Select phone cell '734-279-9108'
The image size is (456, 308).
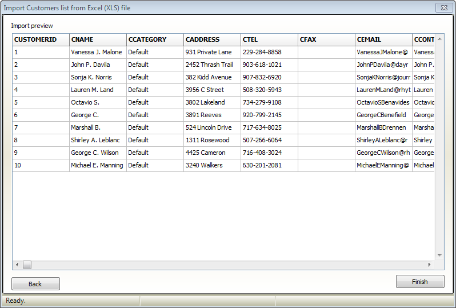269,102
